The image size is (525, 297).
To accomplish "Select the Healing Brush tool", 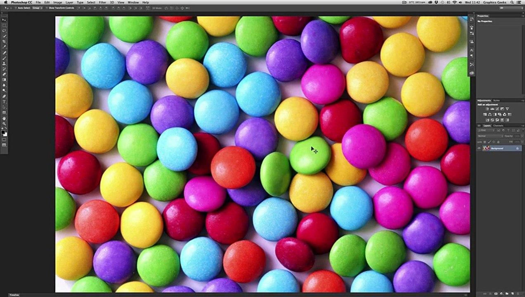I will tap(4, 52).
